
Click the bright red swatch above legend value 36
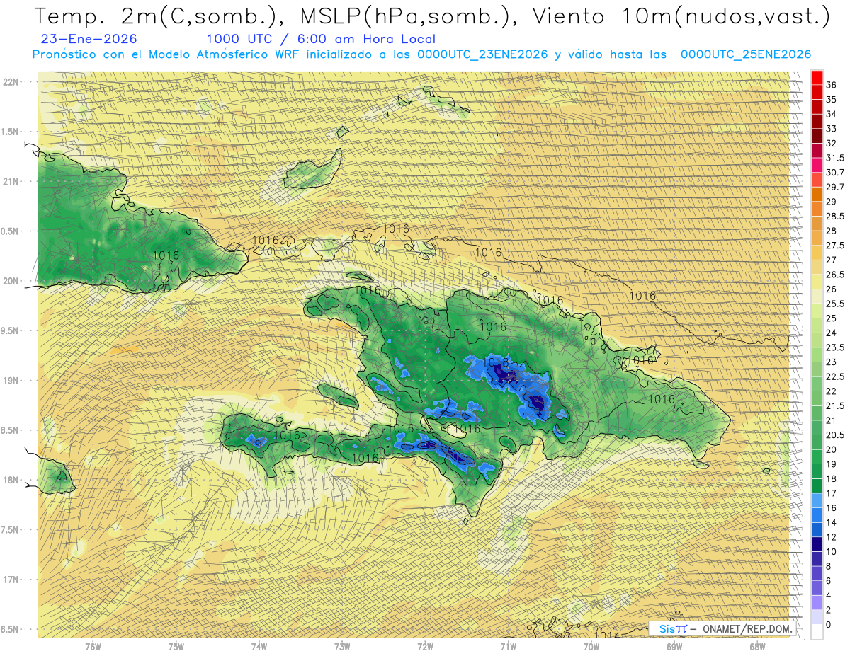pyautogui.click(x=817, y=77)
